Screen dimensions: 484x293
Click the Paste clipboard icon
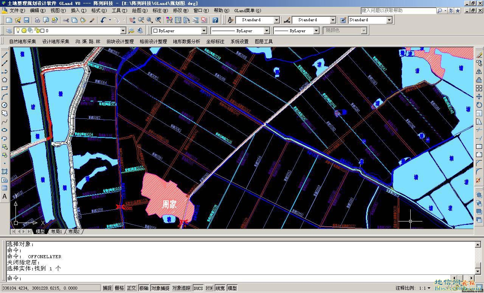pos(83,20)
